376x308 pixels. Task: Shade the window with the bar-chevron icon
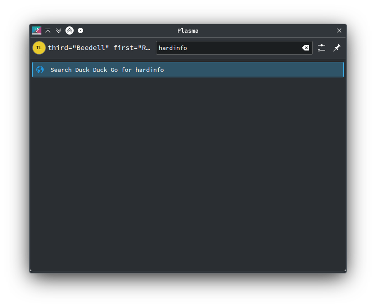48,30
